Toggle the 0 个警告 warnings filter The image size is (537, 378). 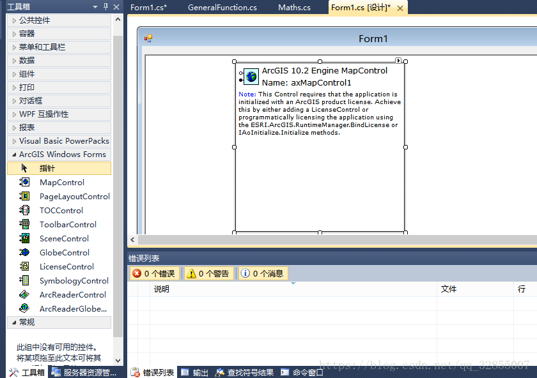coord(208,273)
